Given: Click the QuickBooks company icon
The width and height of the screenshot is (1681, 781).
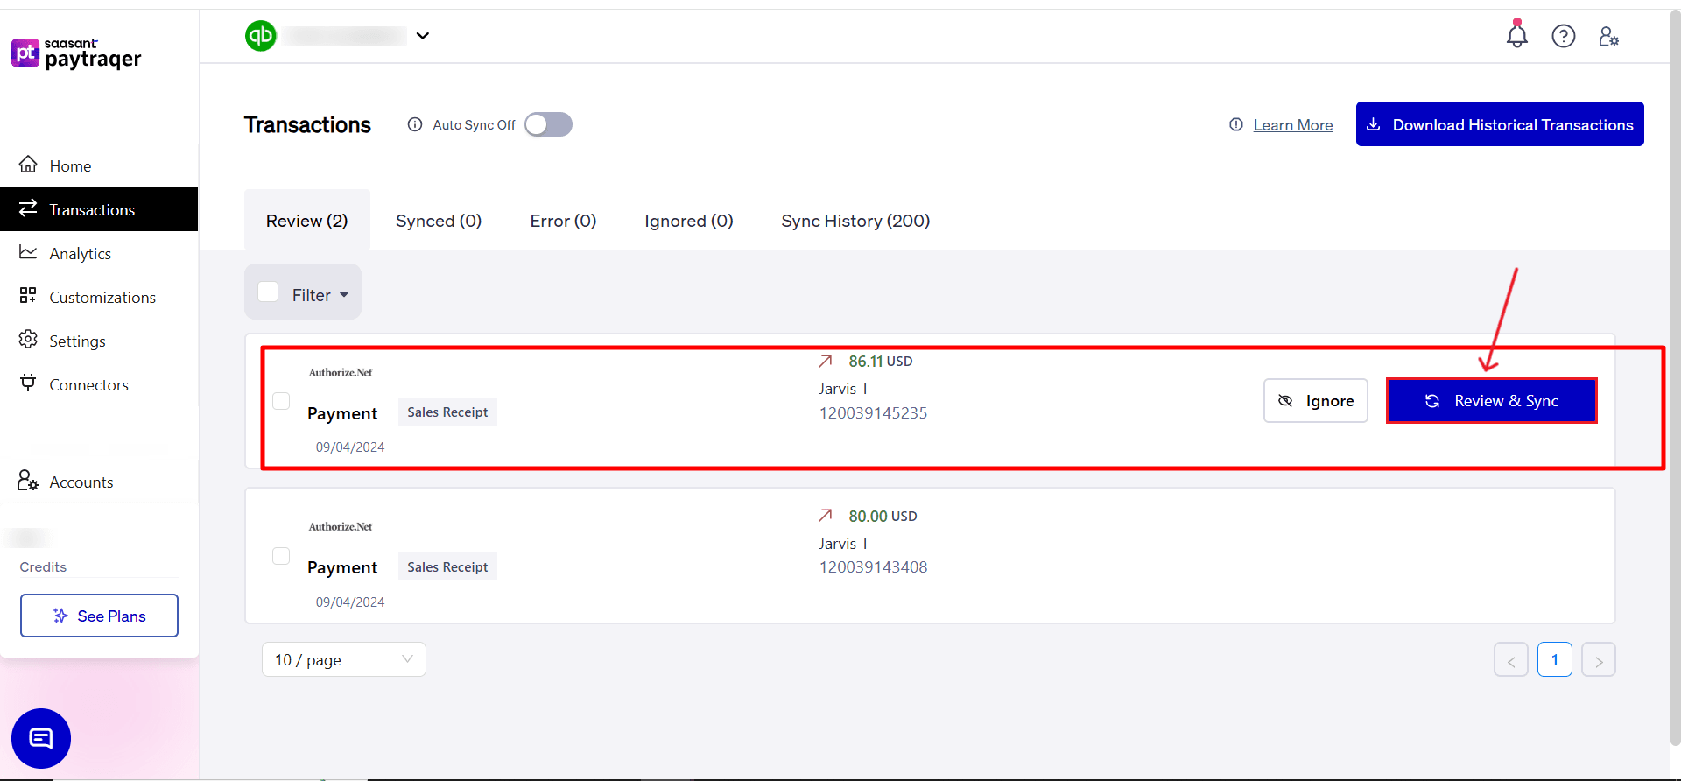Looking at the screenshot, I should click(261, 36).
